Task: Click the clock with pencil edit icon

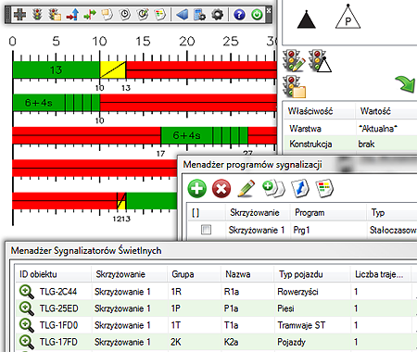Action: tap(143, 14)
